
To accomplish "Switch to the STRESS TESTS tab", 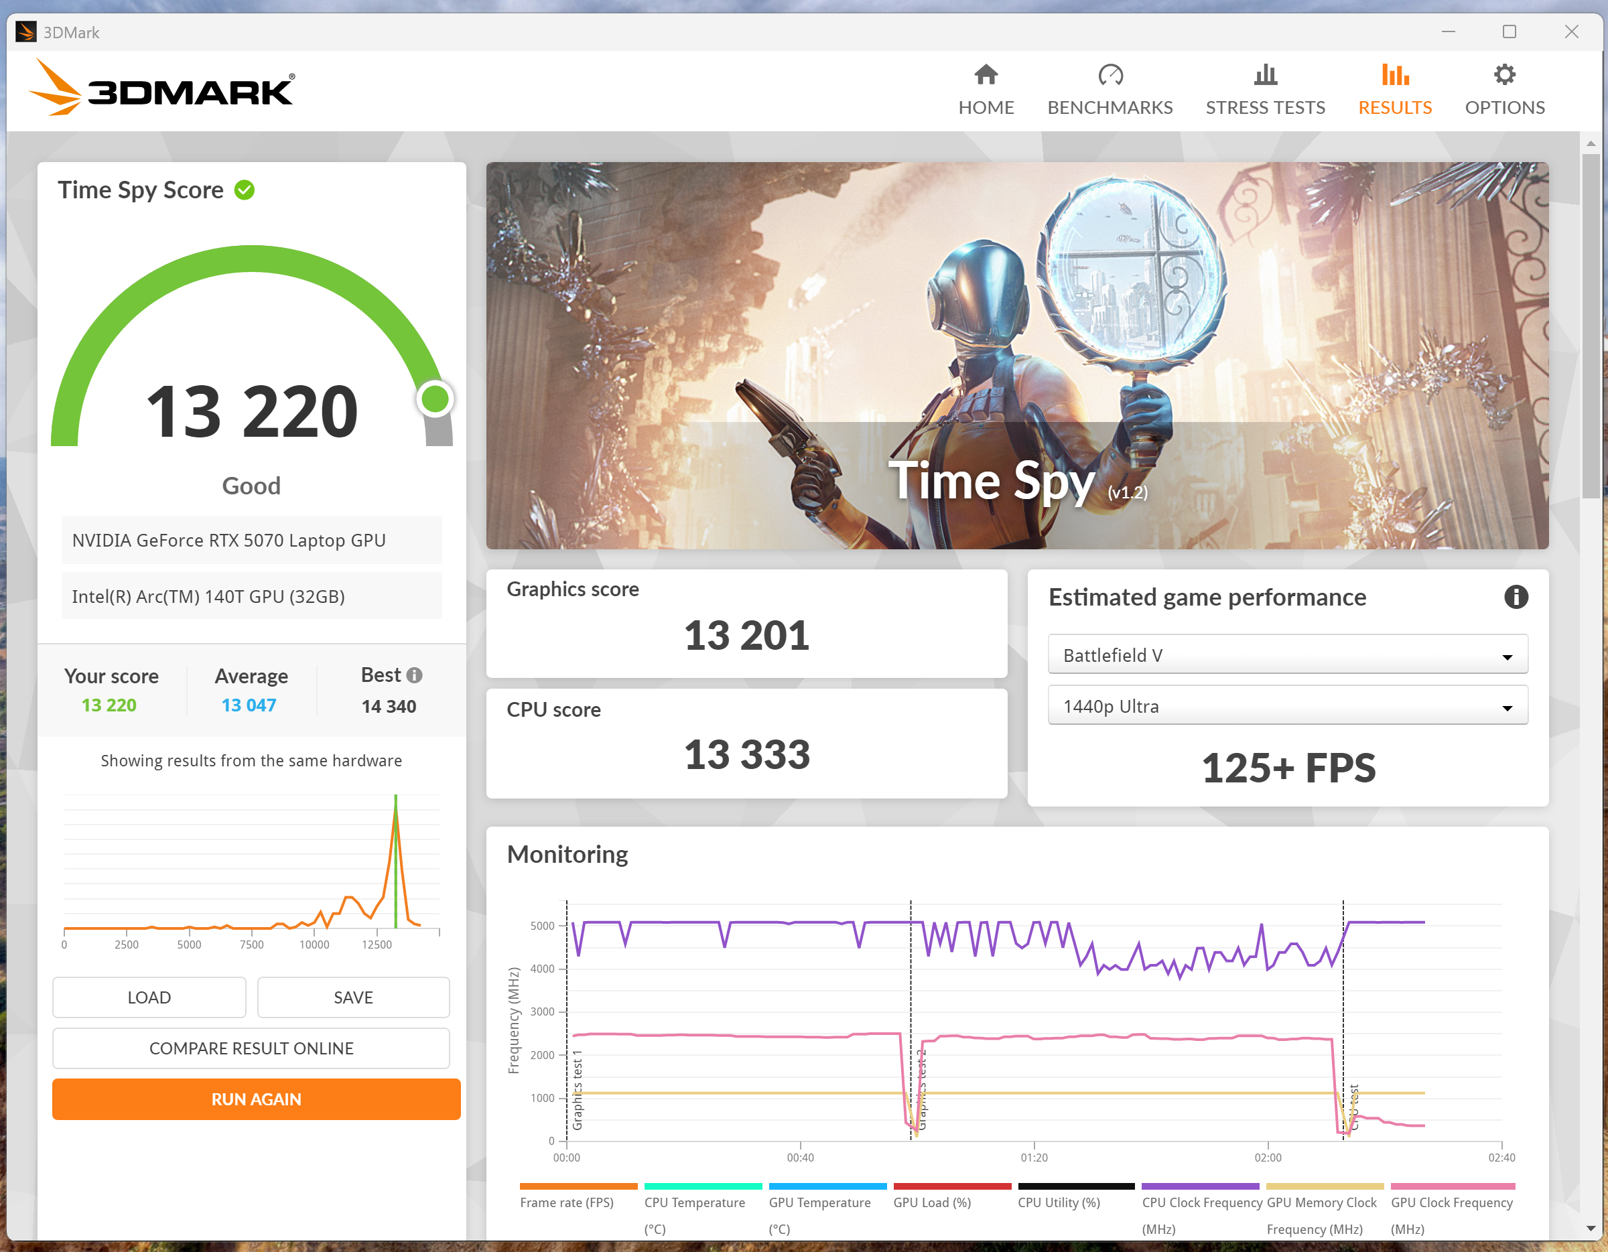I will (1265, 107).
